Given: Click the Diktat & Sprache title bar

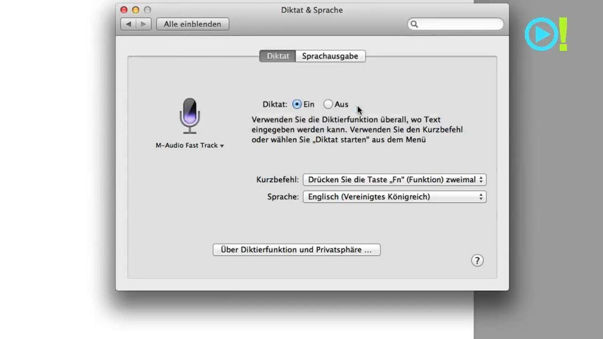Looking at the screenshot, I should pos(312,10).
